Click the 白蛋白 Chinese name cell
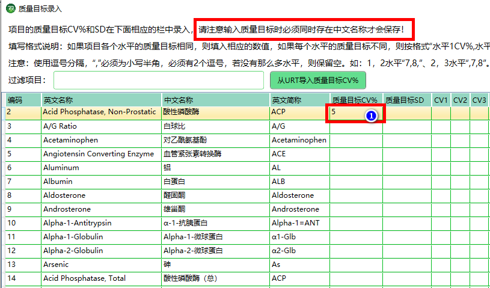Image resolution: width=490 pixels, height=288 pixels. click(215, 182)
